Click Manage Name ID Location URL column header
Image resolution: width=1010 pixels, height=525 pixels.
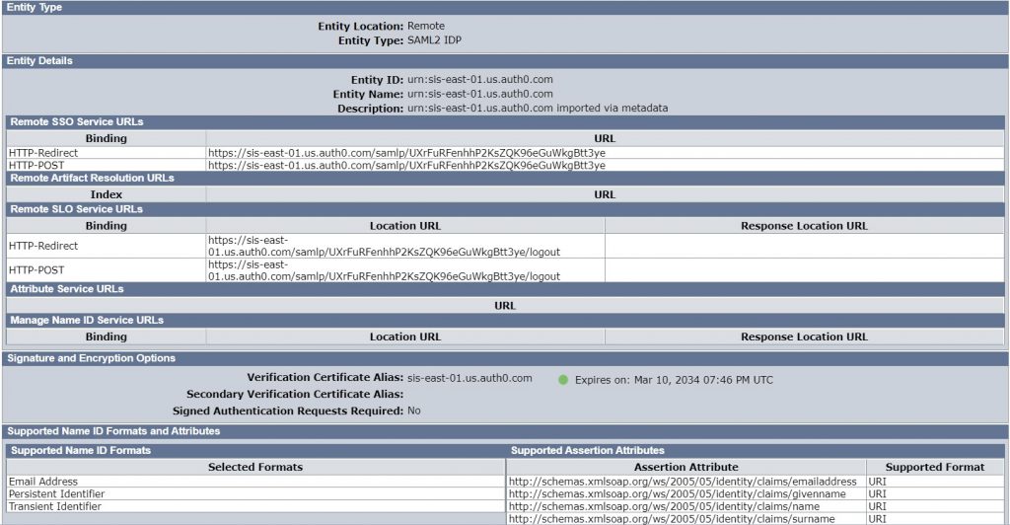coord(405,337)
